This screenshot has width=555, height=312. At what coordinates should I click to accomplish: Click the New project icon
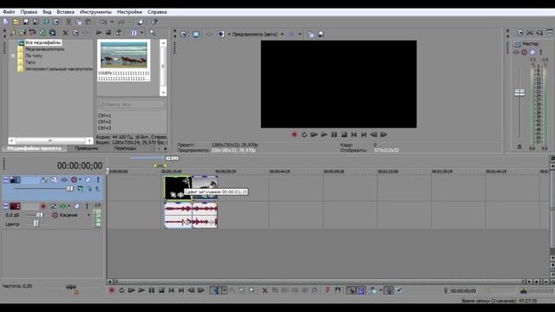(x=6, y=22)
